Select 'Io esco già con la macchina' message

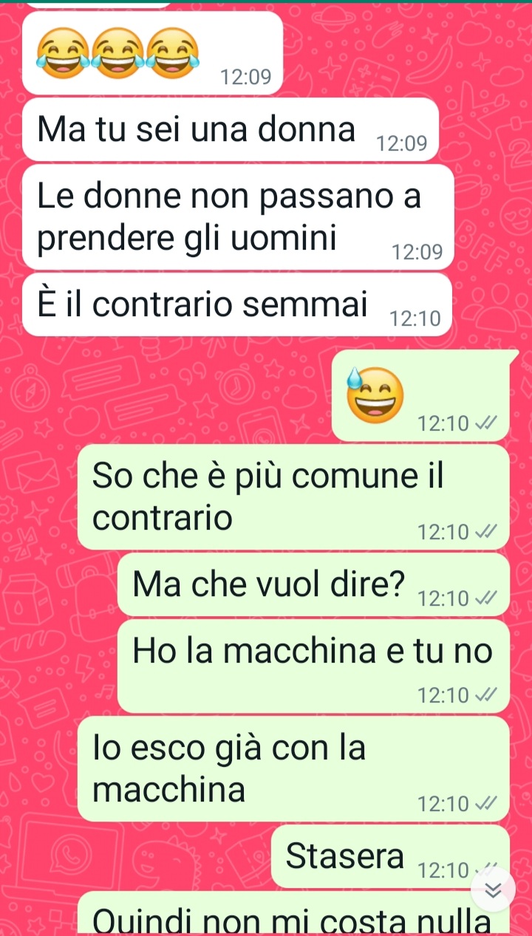click(x=293, y=769)
